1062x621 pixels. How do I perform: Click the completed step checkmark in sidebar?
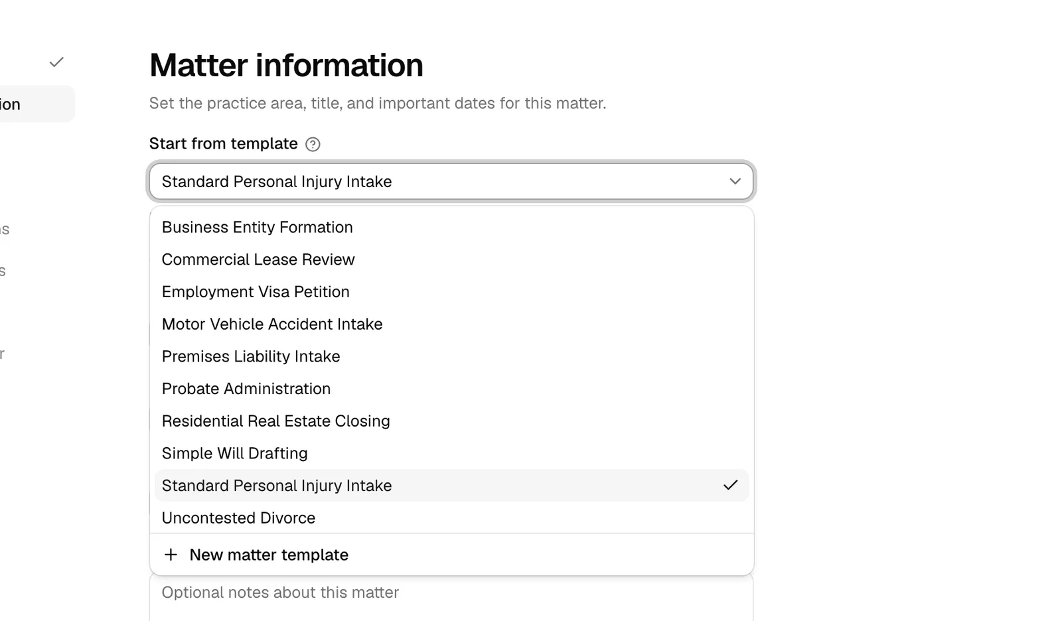click(x=56, y=62)
